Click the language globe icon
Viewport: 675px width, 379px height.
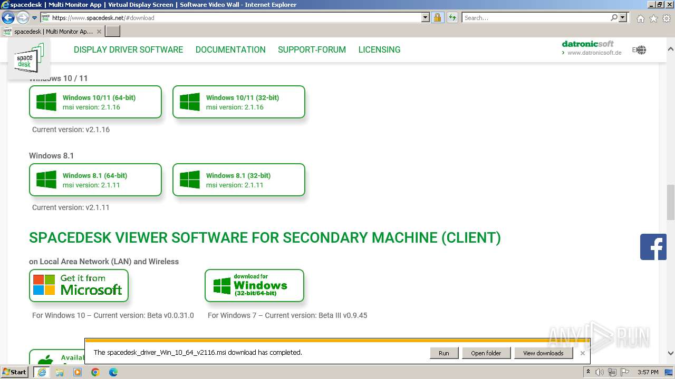[x=641, y=50]
